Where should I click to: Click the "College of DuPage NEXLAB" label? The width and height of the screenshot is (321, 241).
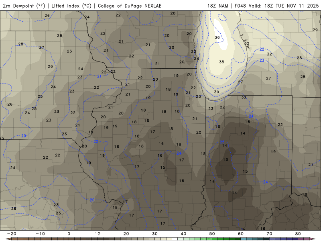[130, 6]
